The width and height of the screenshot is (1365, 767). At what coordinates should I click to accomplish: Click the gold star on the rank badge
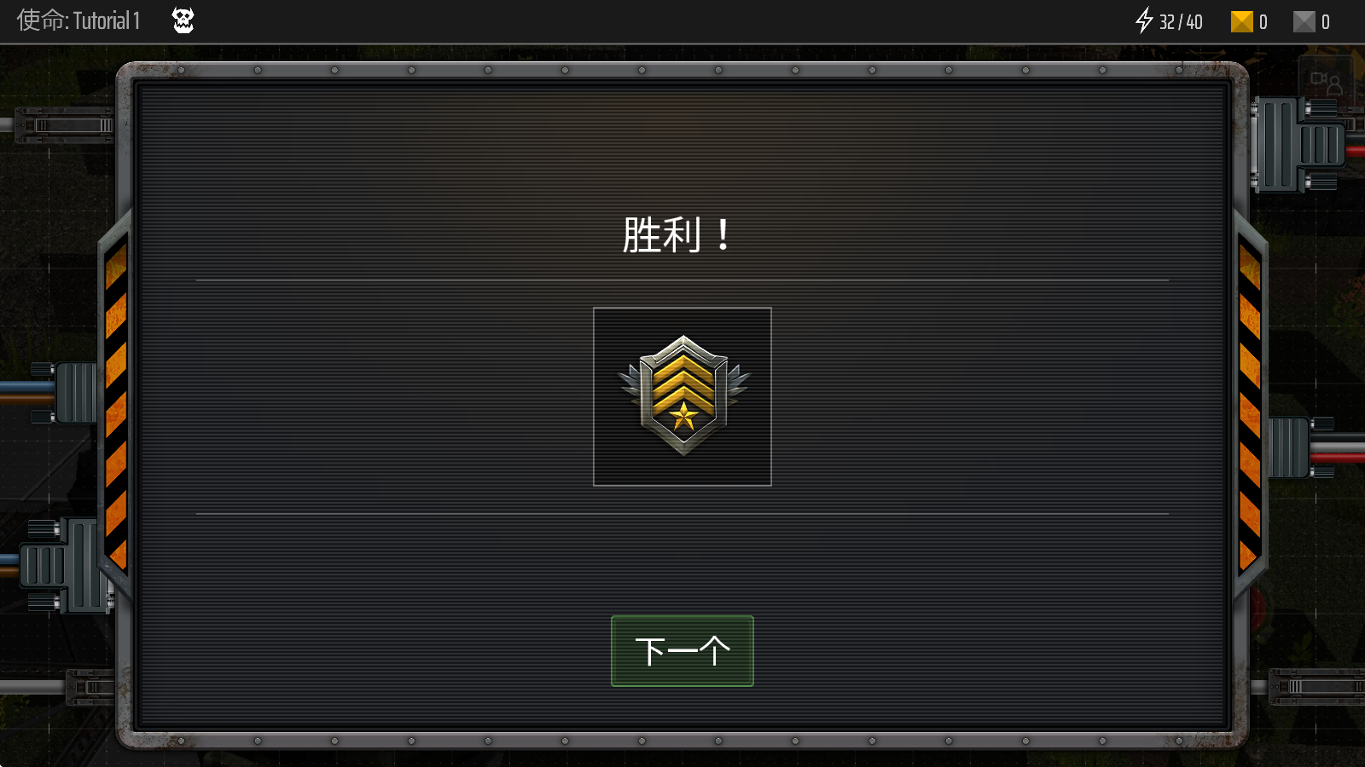pyautogui.click(x=683, y=417)
